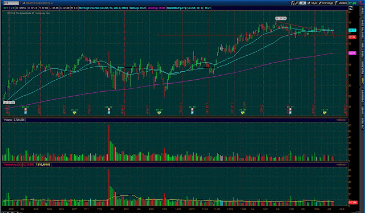Click the MovAvgTwoLines study label
Viewport: 365px width, 213px height.
click(x=103, y=8)
